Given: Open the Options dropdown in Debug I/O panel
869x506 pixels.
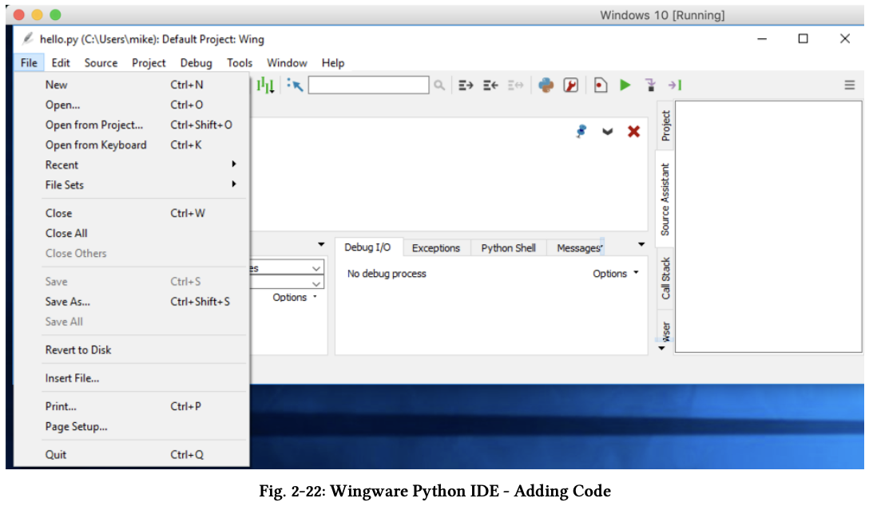Looking at the screenshot, I should 615,274.
